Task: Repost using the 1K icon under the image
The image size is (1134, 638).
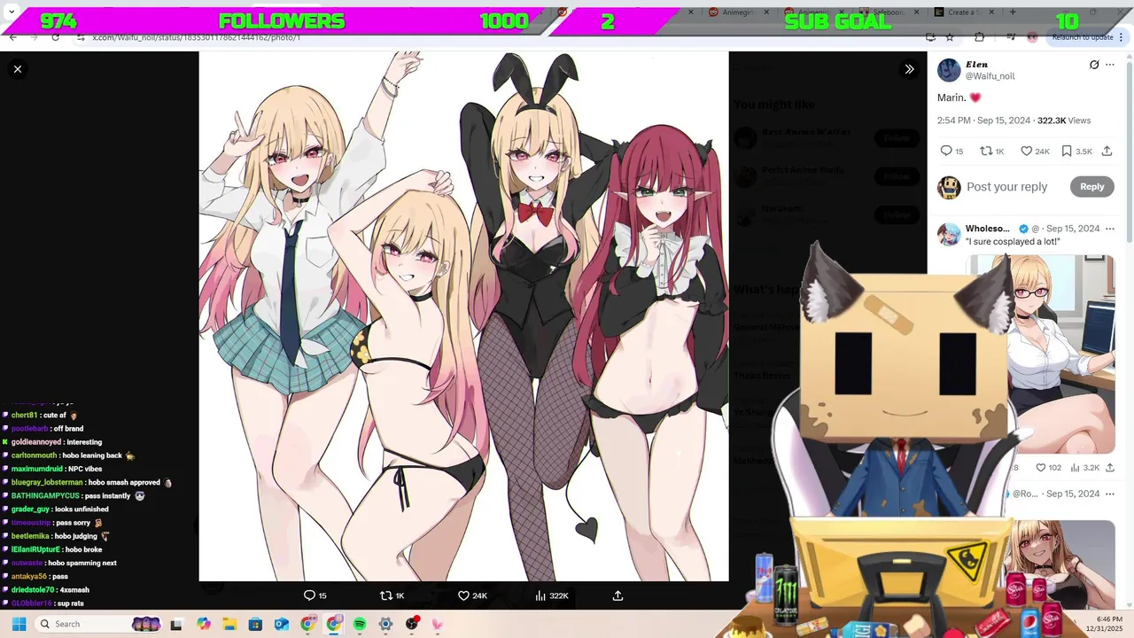Action: coord(392,595)
